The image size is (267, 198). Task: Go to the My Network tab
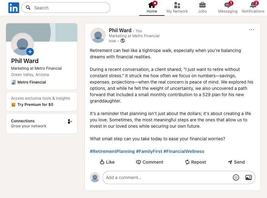tap(177, 8)
